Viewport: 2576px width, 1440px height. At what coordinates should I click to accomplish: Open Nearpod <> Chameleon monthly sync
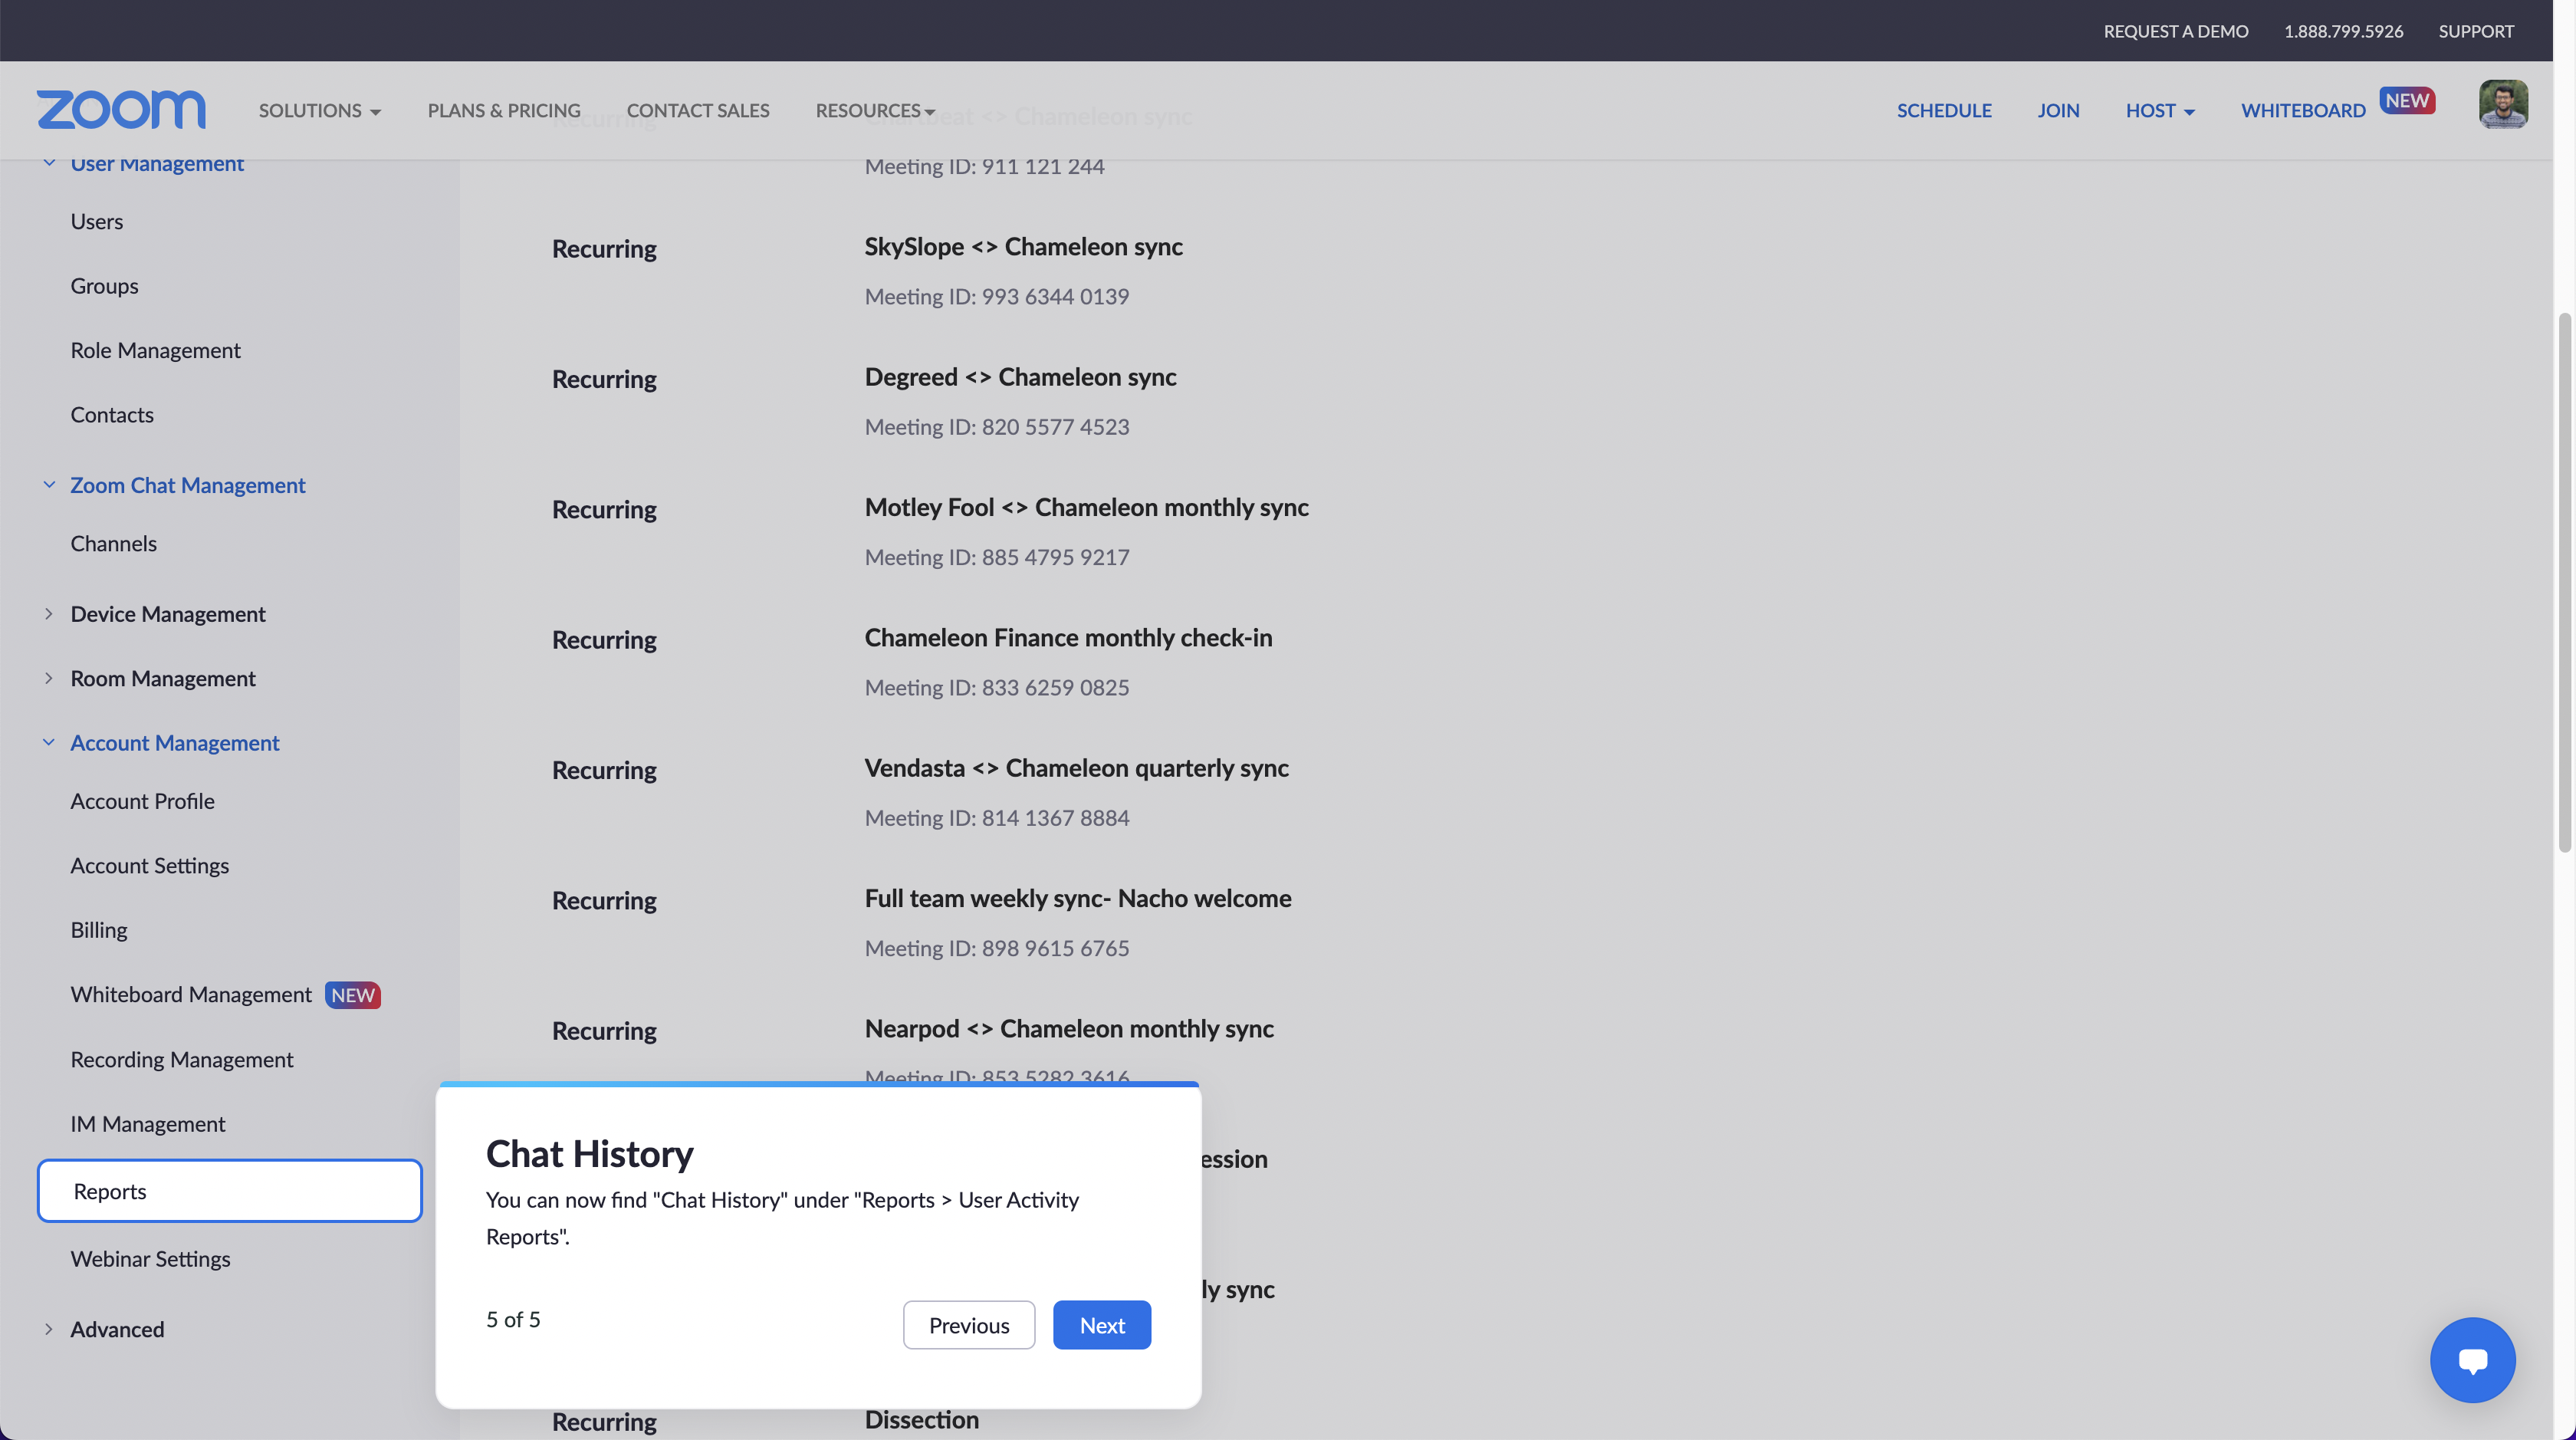(1069, 1029)
